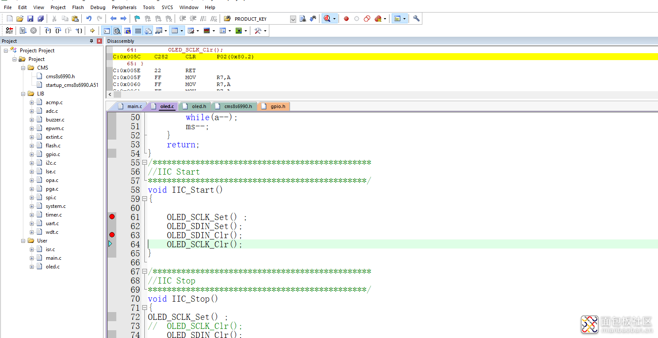This screenshot has height=338, width=658.
Task: Open the File menu
Action: click(8, 7)
